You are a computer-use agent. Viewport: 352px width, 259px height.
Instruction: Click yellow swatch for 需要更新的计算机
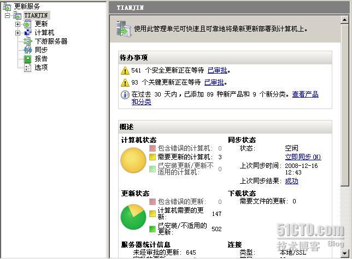coord(152,157)
